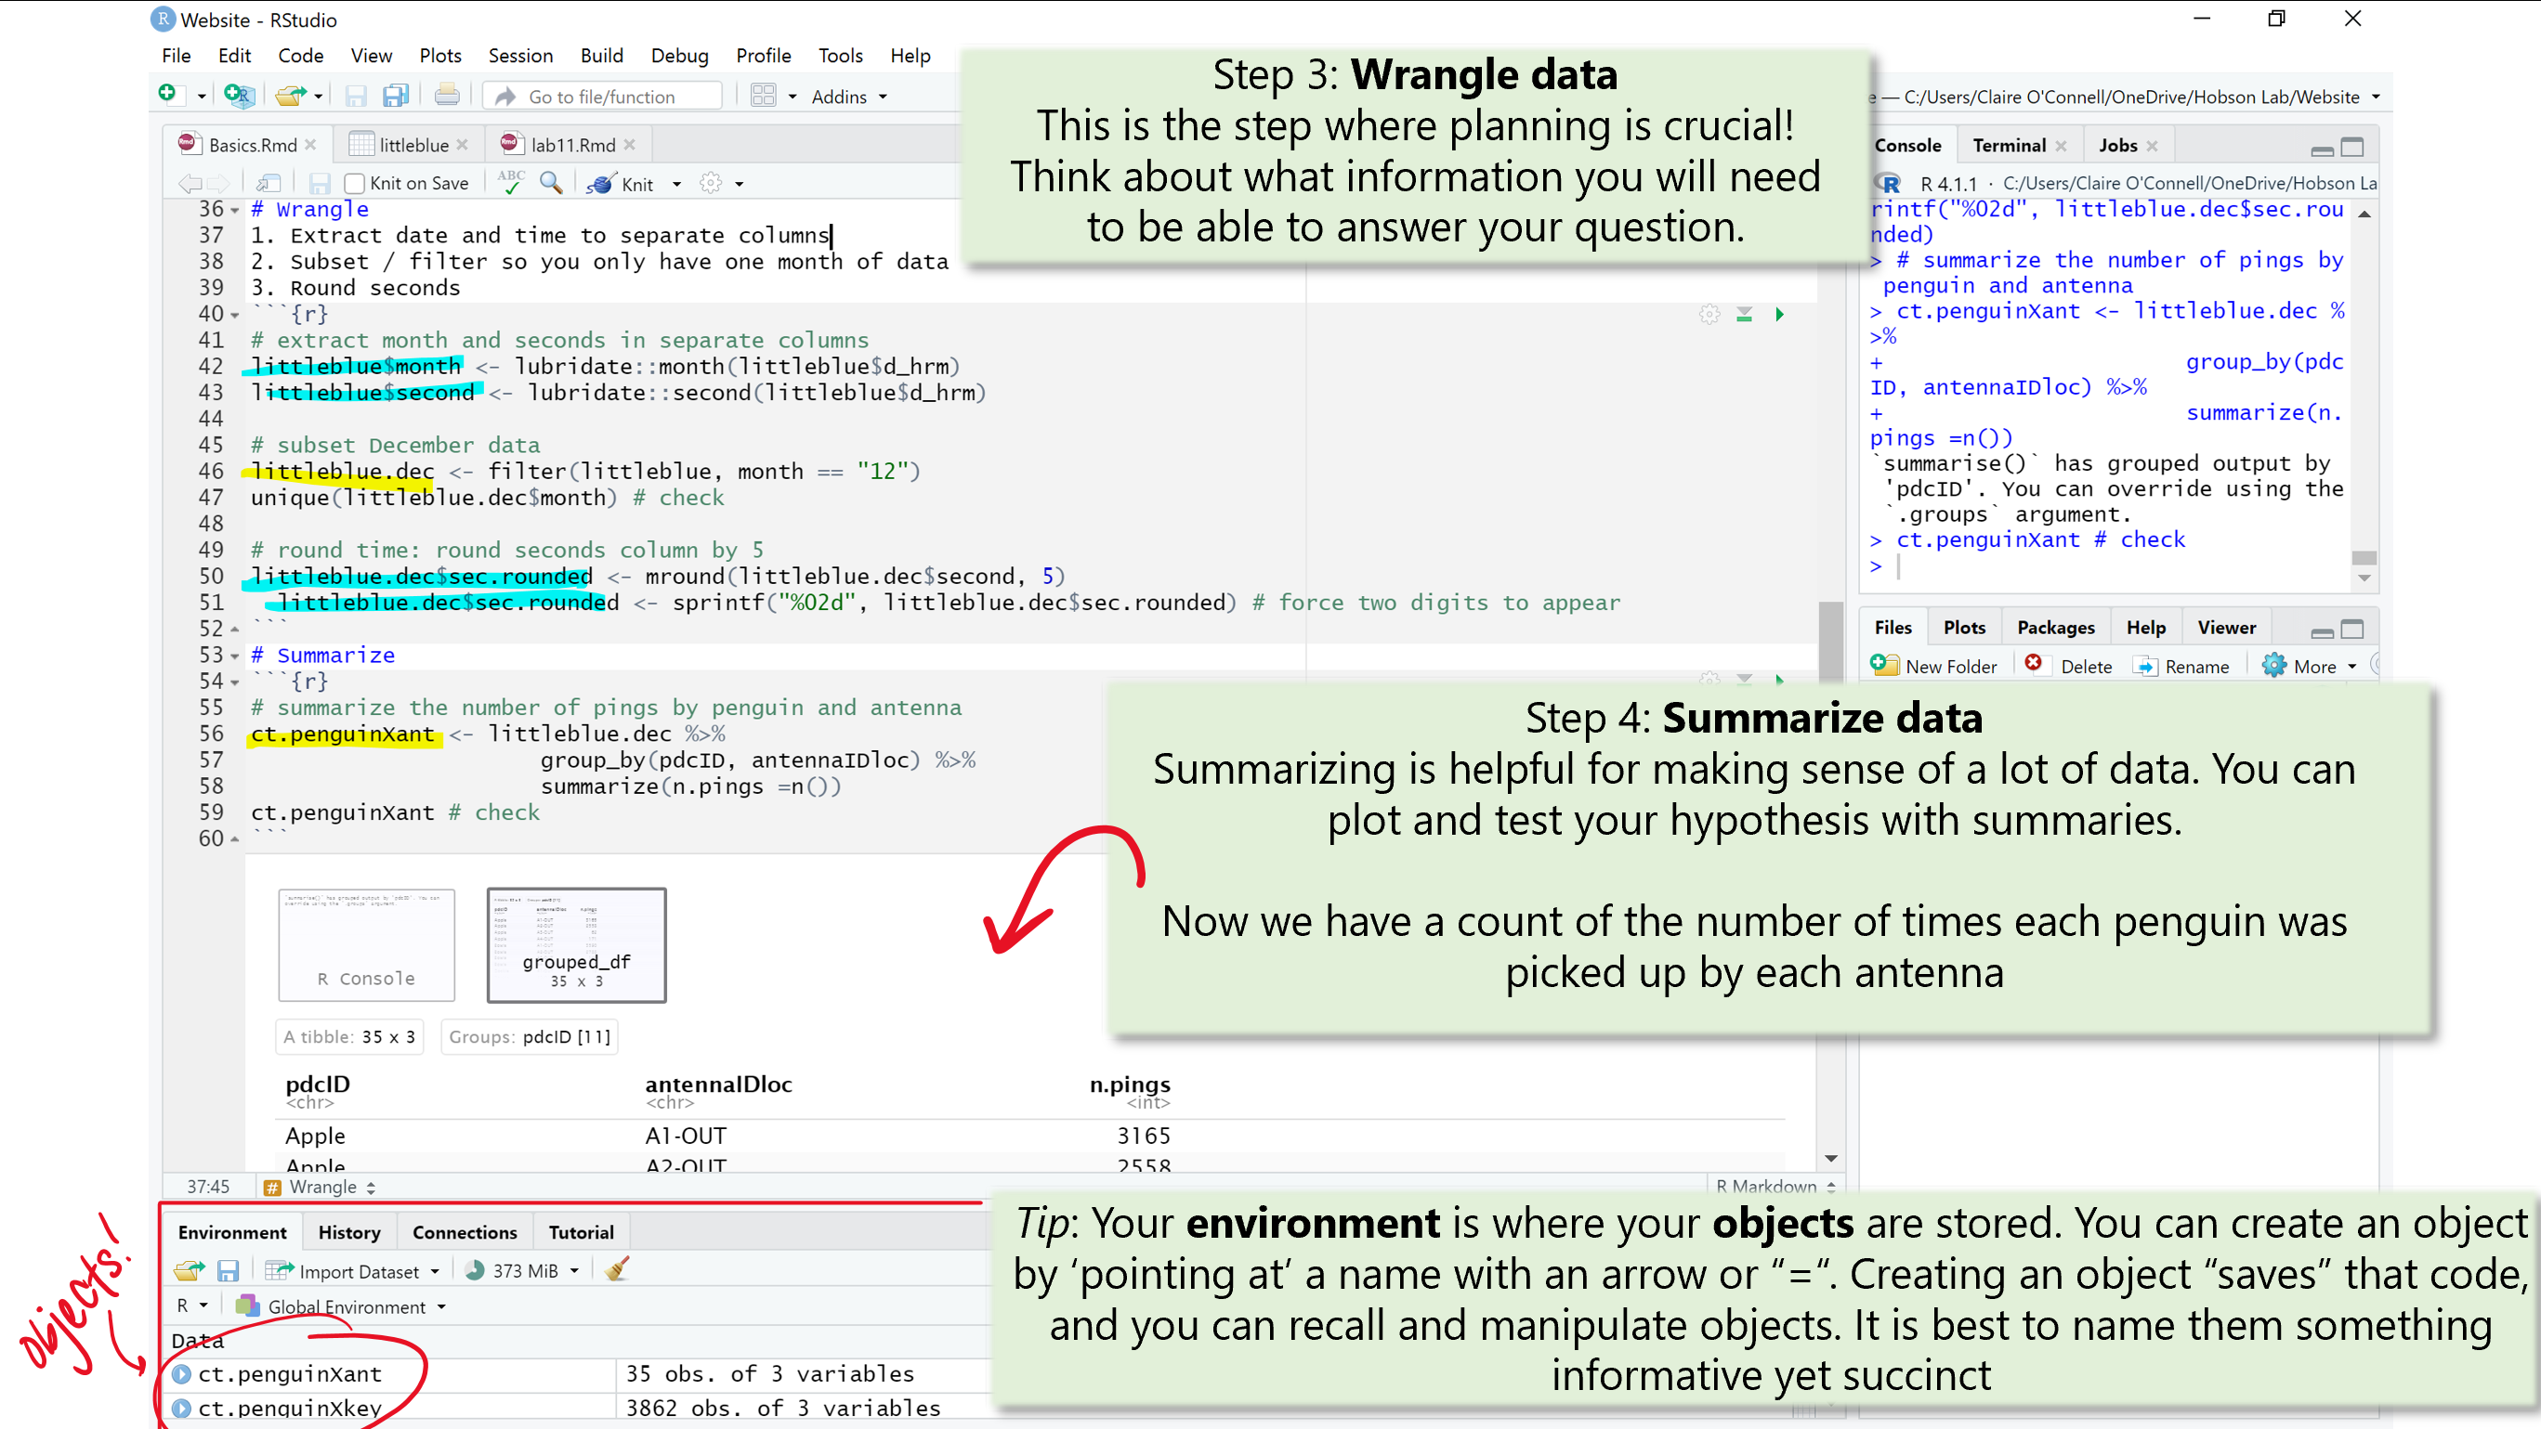Click the Viewer tab

coord(2225,628)
